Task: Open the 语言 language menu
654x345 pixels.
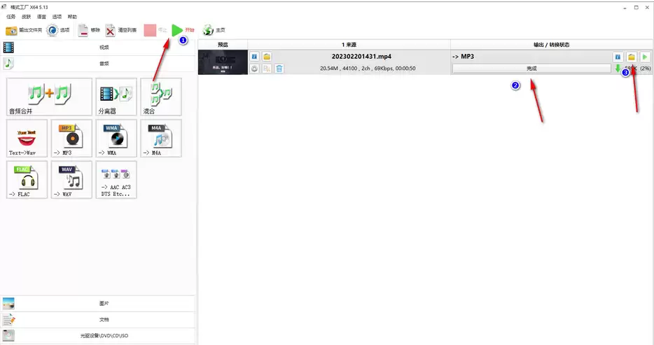Action: [x=42, y=17]
